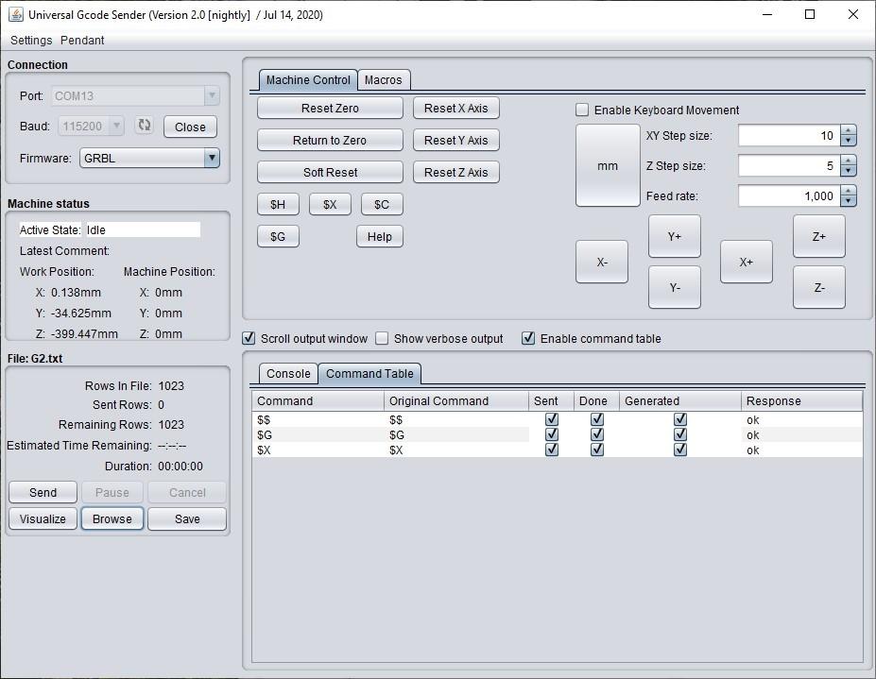
Task: Click the Reset Zero button
Action: (330, 109)
